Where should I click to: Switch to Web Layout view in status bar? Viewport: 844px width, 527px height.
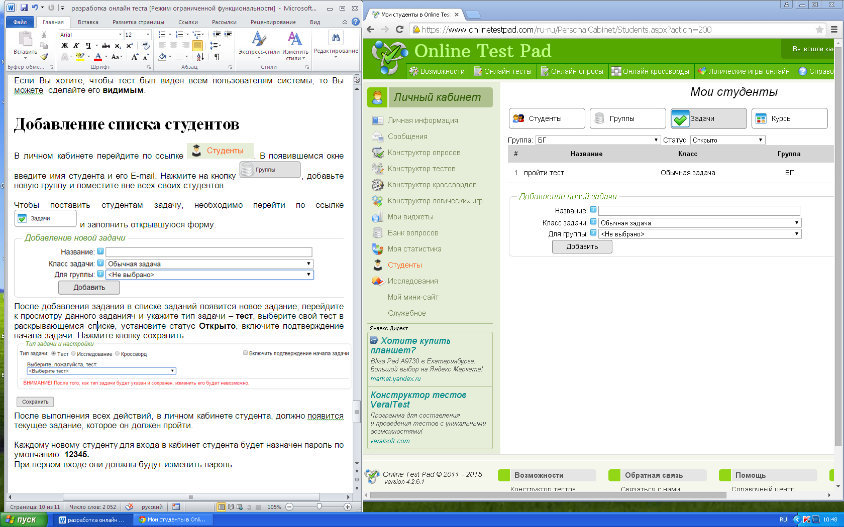240,507
